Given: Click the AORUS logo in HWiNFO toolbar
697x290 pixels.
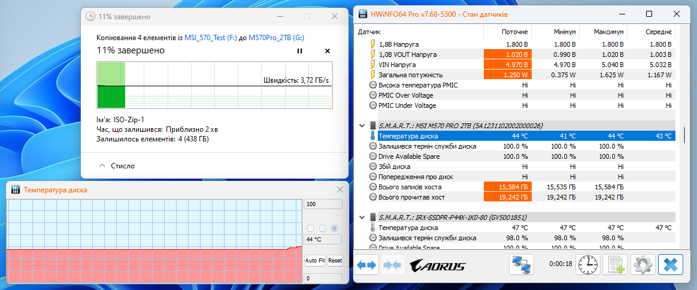Looking at the screenshot, I should coord(437,266).
